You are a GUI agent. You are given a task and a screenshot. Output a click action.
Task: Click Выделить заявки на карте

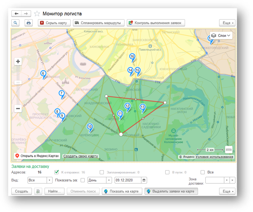click(171, 191)
